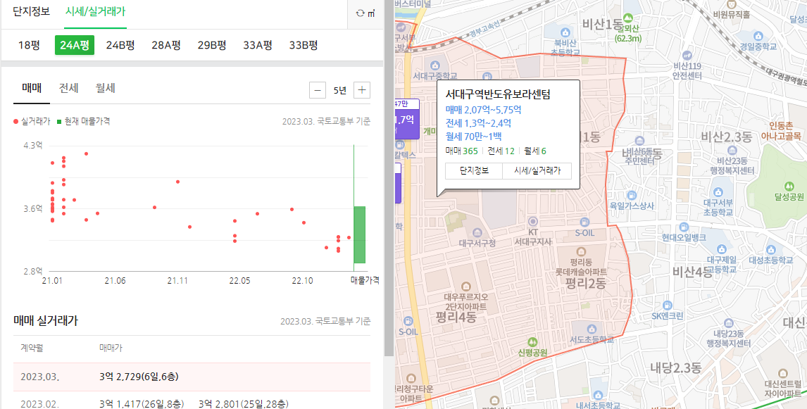Screen dimensions: 807x409
Task: Increase the chart period with plus button
Action: (x=362, y=90)
